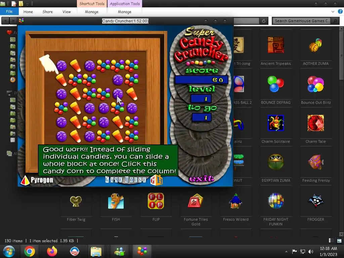The width and height of the screenshot is (344, 258).
Task: Click the Quick Access Toolbar dropdown arrow
Action: [x=28, y=4]
